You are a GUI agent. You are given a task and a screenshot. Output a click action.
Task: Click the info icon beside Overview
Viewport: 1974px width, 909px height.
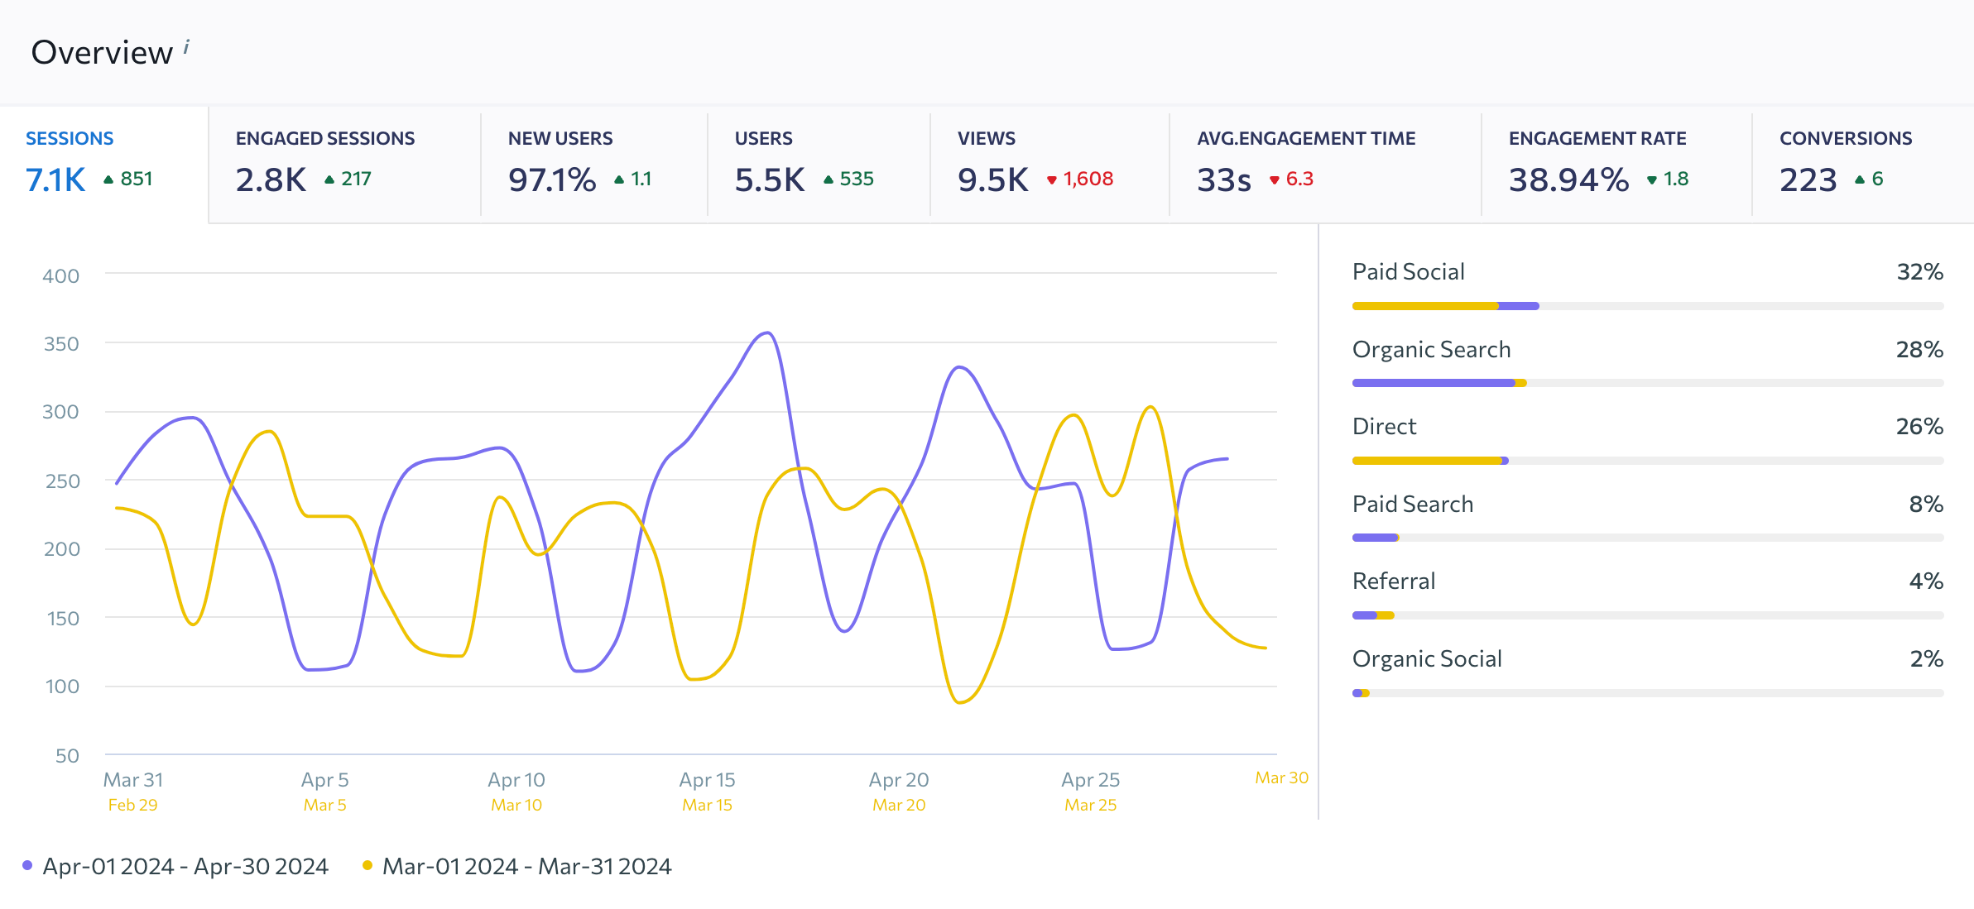click(x=187, y=46)
